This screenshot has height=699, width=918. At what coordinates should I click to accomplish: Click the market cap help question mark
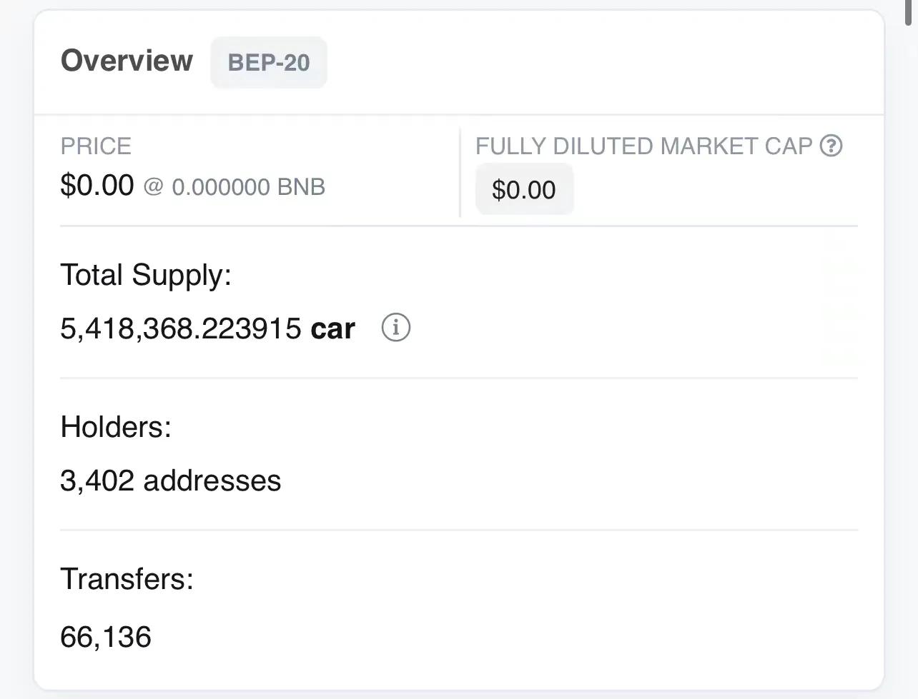831,146
